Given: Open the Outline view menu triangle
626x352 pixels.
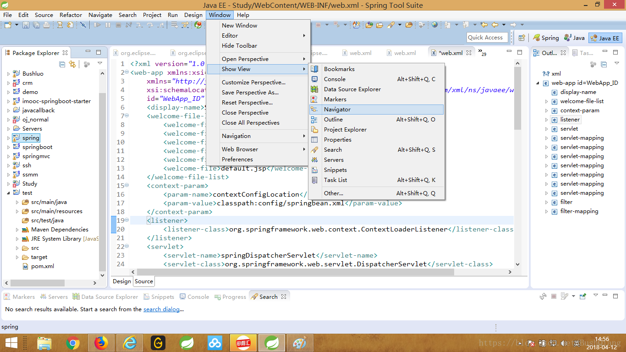Looking at the screenshot, I should [x=616, y=63].
